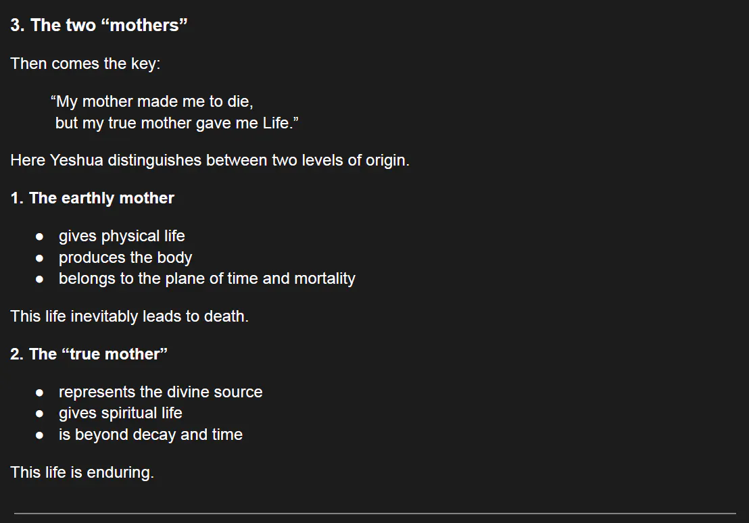Click the sentence about Yeshua distinguishing two levels
749x523 pixels.
click(x=210, y=160)
